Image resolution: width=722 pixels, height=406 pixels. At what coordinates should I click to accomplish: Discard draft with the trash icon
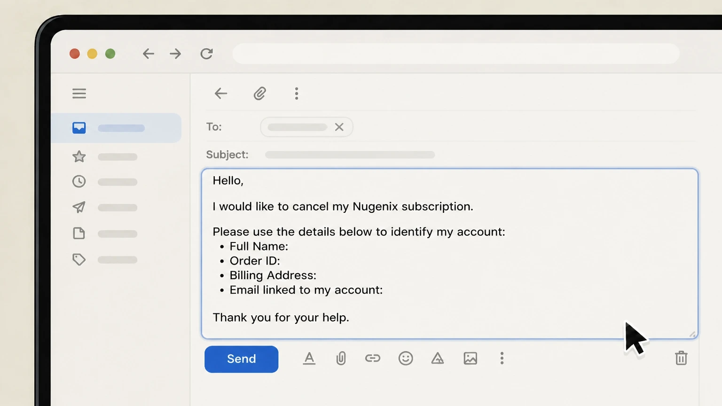(681, 358)
